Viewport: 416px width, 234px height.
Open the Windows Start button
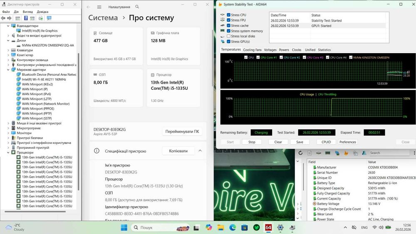(124, 227)
